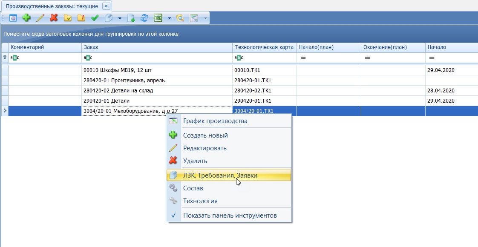Click the pencil edit toolbar icon
478x247 pixels.
40,18
